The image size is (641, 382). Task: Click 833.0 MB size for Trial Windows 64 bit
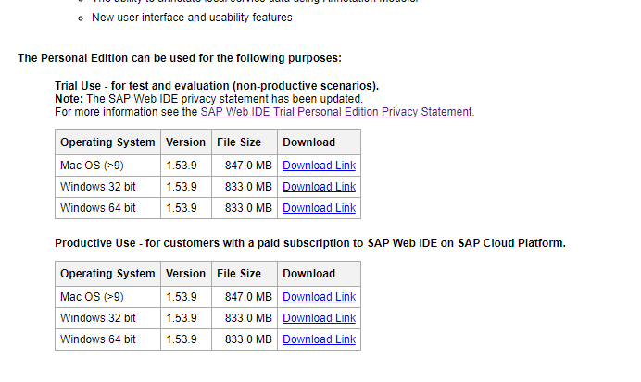pos(248,208)
